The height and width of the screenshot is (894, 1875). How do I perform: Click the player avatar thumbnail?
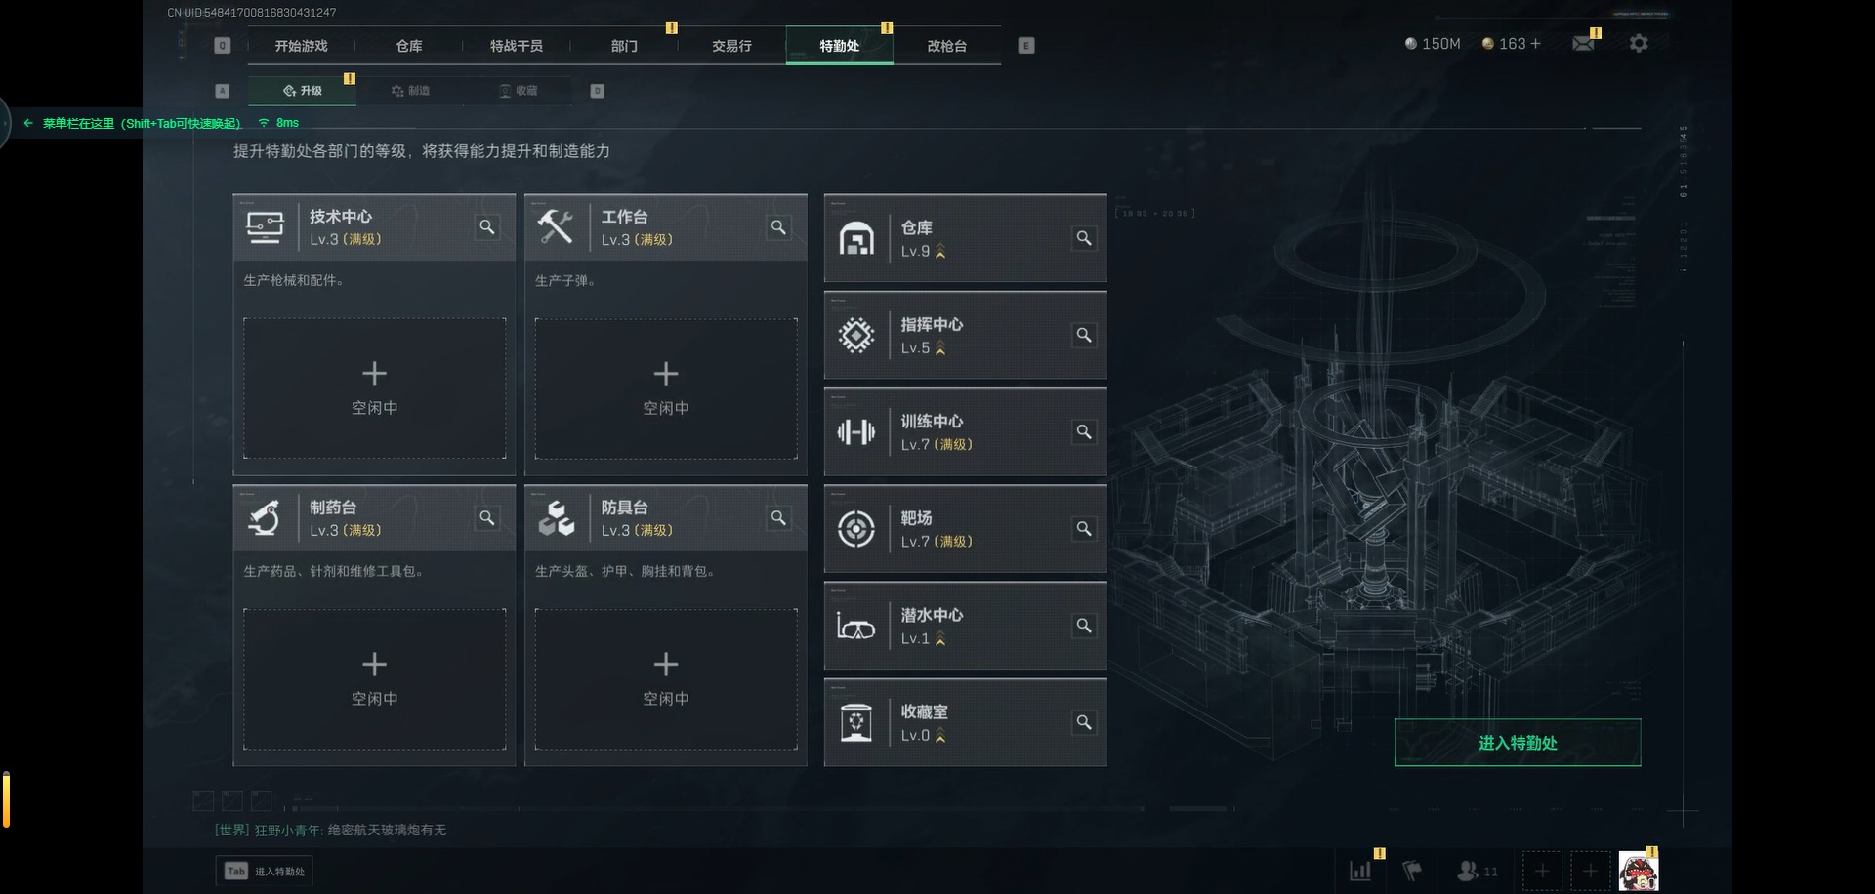tap(1638, 871)
